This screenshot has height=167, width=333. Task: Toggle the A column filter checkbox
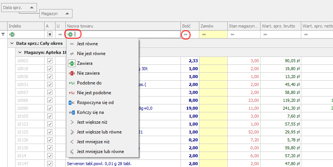[49, 34]
